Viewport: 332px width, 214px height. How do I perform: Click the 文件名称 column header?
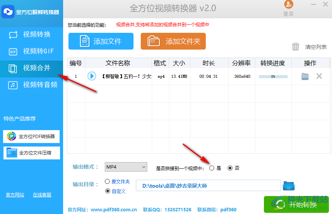click(118, 63)
